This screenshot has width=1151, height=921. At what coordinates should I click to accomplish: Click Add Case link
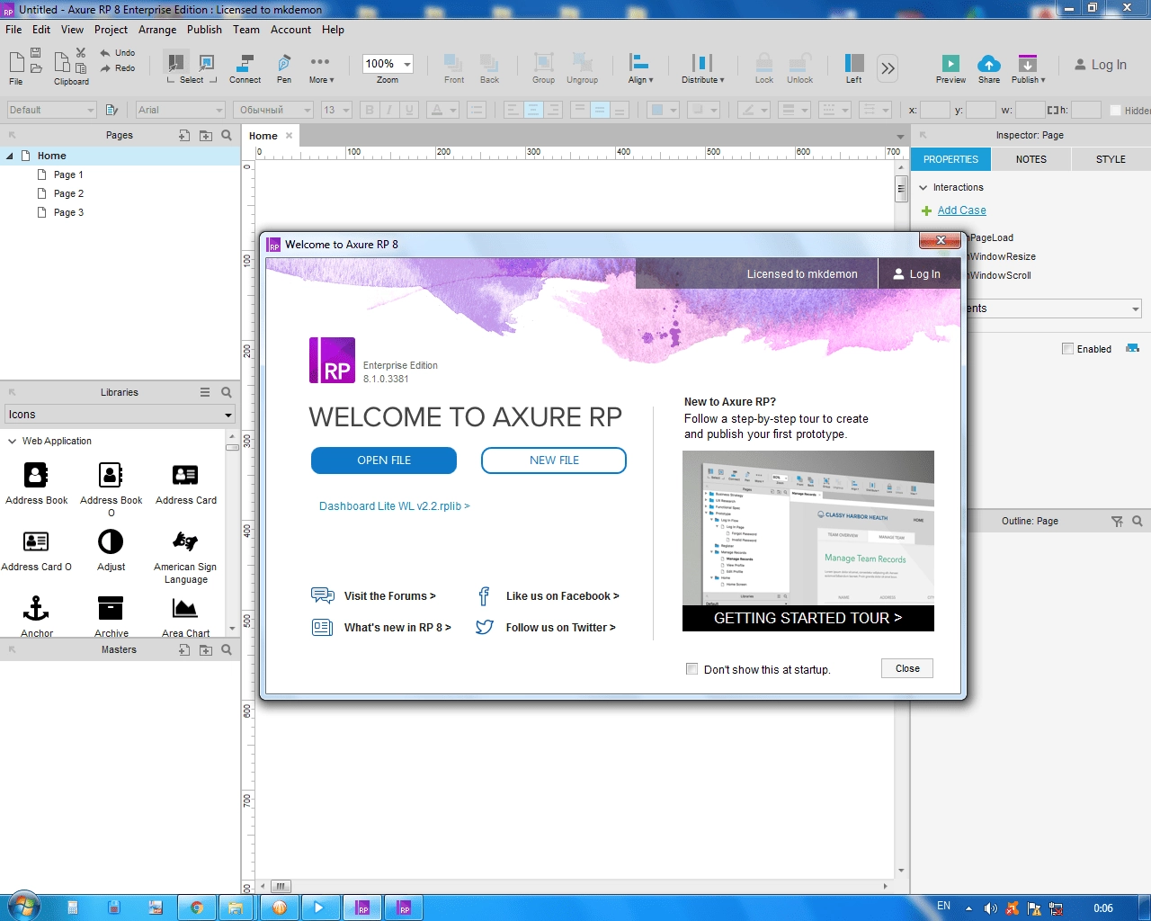point(961,210)
